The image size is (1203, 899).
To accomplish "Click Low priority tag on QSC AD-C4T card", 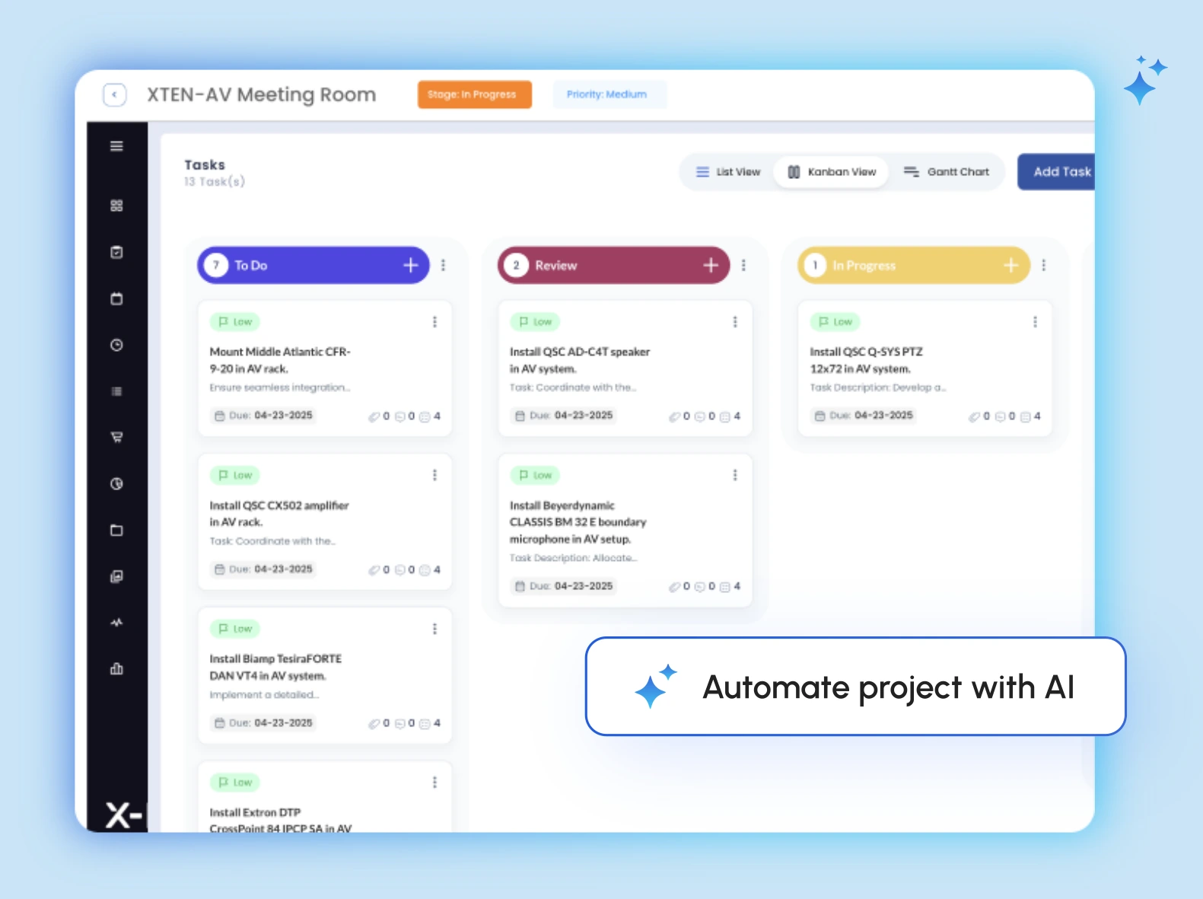I will click(535, 322).
